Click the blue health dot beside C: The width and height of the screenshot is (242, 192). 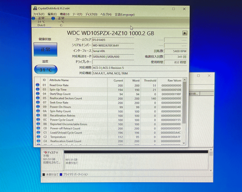pos(53,19)
